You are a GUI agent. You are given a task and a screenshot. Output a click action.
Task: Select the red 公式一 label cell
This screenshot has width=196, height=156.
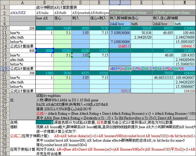click(40, 113)
